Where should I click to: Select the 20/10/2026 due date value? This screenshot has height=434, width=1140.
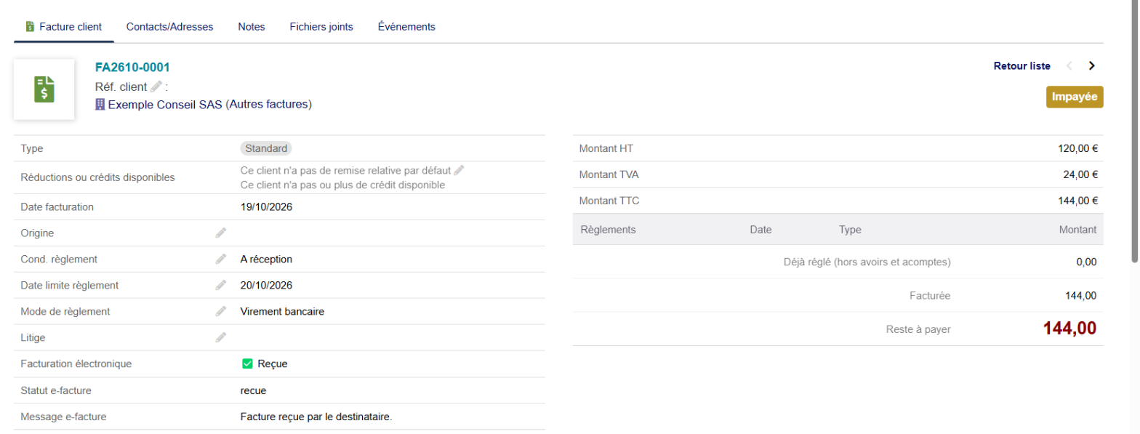(x=266, y=286)
